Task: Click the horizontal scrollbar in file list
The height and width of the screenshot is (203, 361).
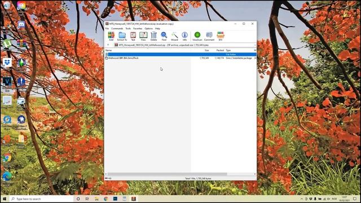Action: [x=167, y=174]
